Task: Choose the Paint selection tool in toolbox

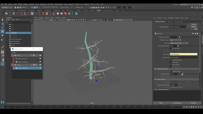Action: click(3, 27)
